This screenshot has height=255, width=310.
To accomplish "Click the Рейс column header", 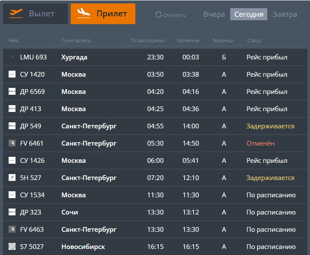I will [13, 40].
